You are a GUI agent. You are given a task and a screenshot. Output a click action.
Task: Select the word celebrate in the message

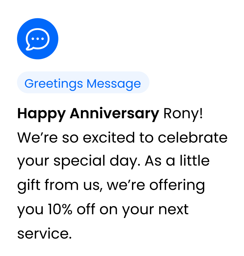click(193, 138)
